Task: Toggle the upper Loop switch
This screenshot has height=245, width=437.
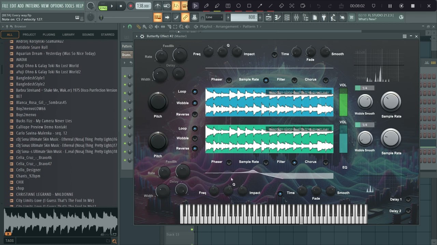Action: (x=195, y=92)
